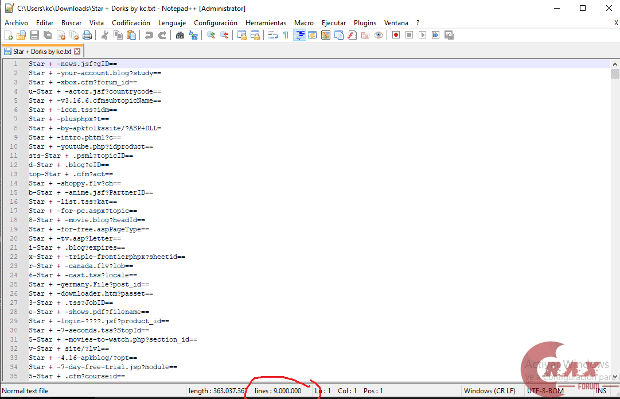Open the Vista menu
Screen dimensions: 620x399
[x=96, y=23]
